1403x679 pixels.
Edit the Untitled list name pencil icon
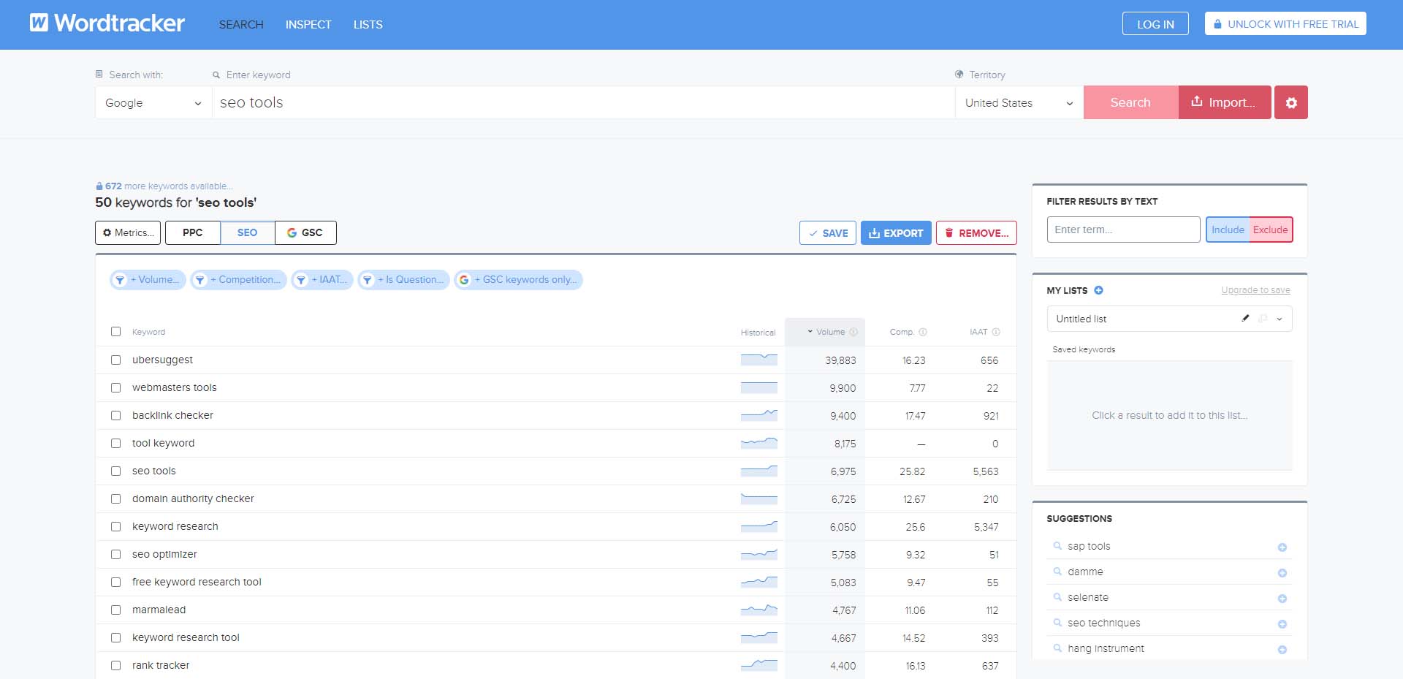click(1245, 318)
